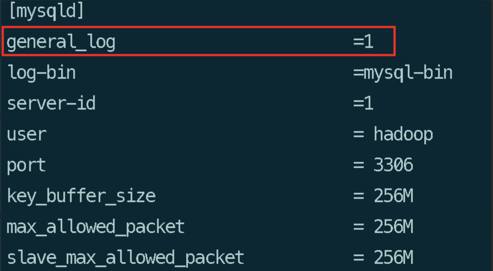Click the equals sign on user line
The width and height of the screenshot is (493, 271).
[359, 135]
